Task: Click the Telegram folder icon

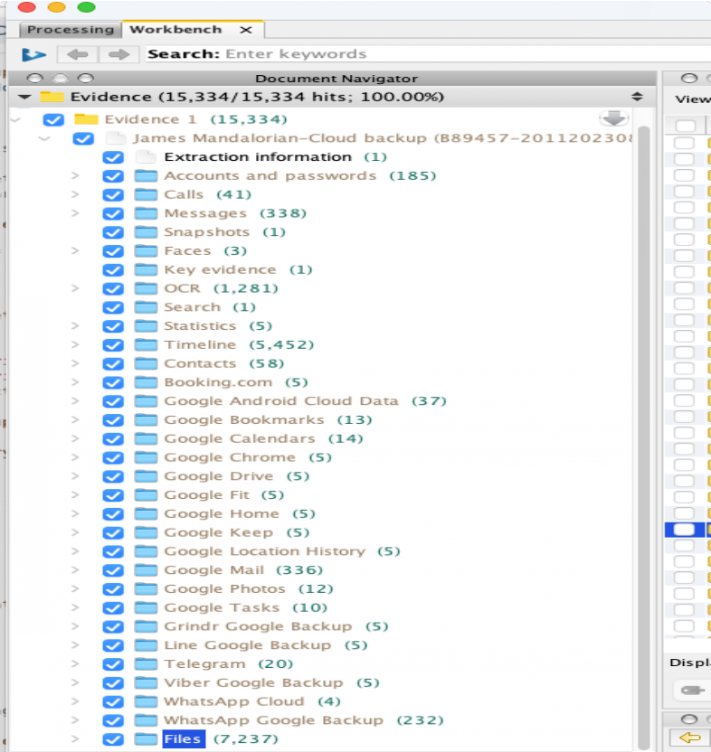Action: [x=146, y=664]
